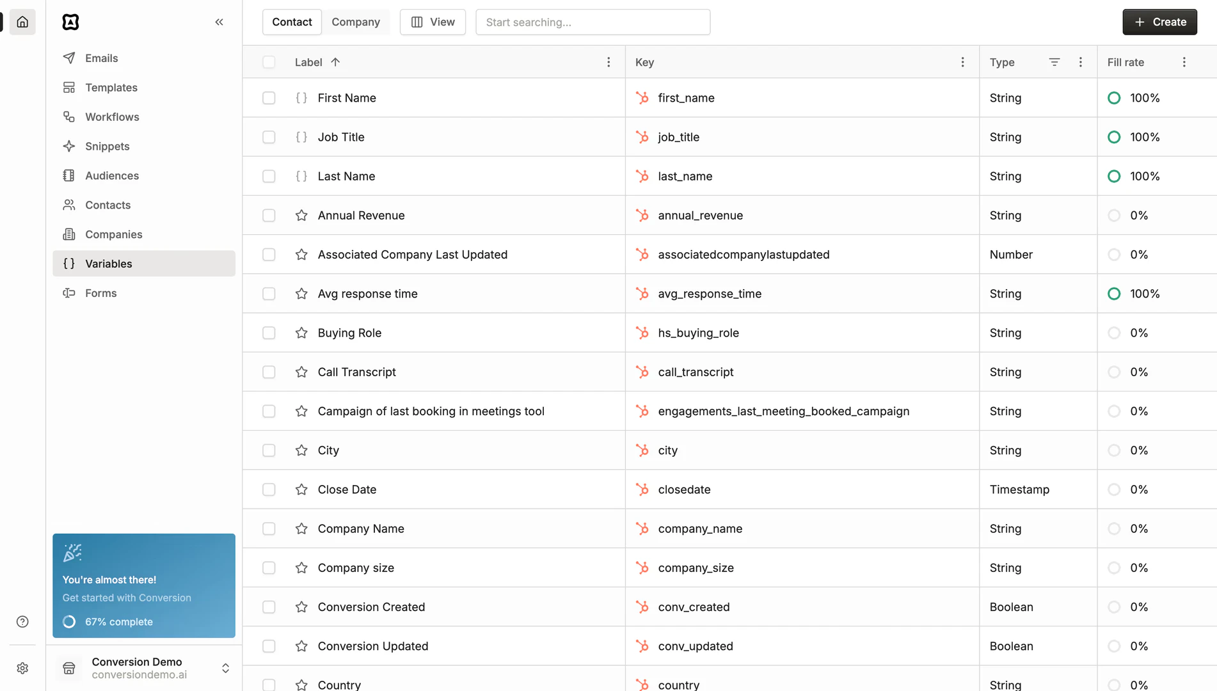1217x691 pixels.
Task: Open the Workflows panel
Action: [x=112, y=116]
